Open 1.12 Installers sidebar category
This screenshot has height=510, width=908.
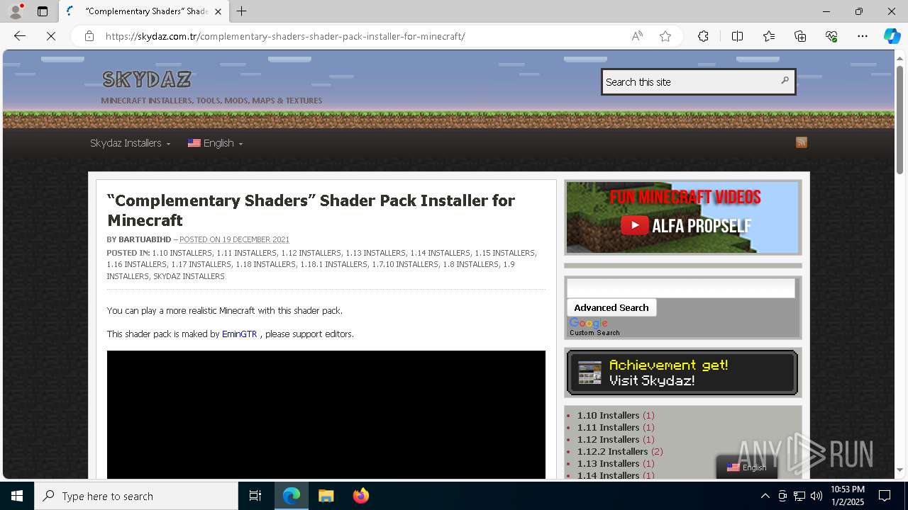click(609, 439)
